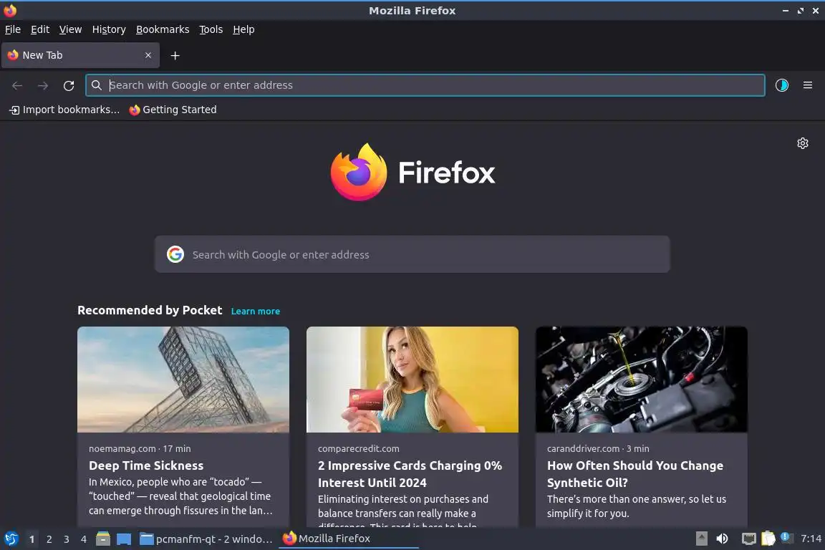Open the credit card article image
Viewport: 825px width, 550px height.
[412, 380]
